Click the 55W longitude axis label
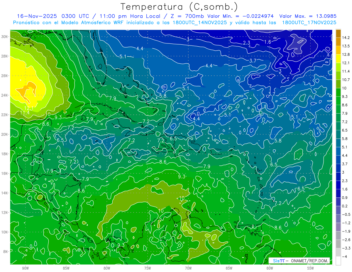 pyautogui.click(x=311, y=268)
